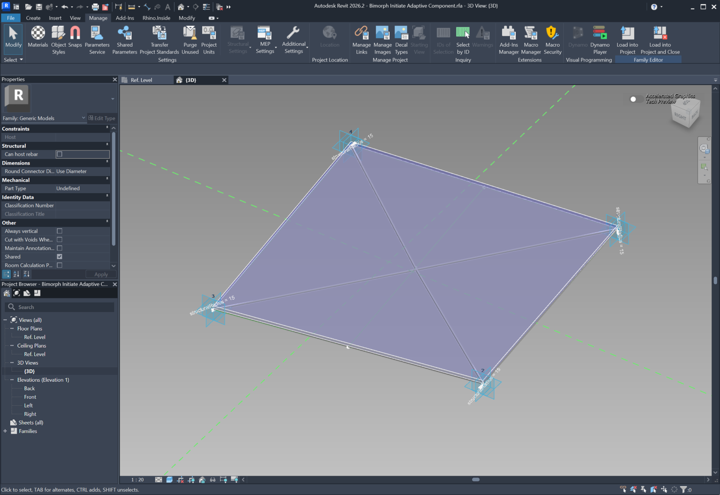The image size is (720, 495).
Task: Click the 1 : 20 view scale
Action: click(x=138, y=480)
